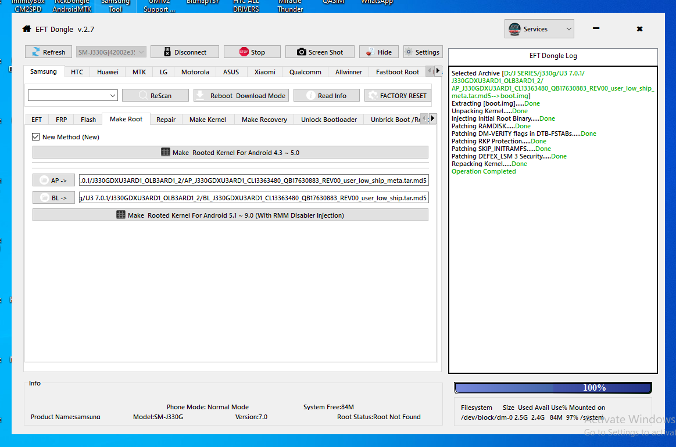676x447 pixels.
Task: Uncheck the New Method (New) checkbox
Action: click(x=36, y=136)
